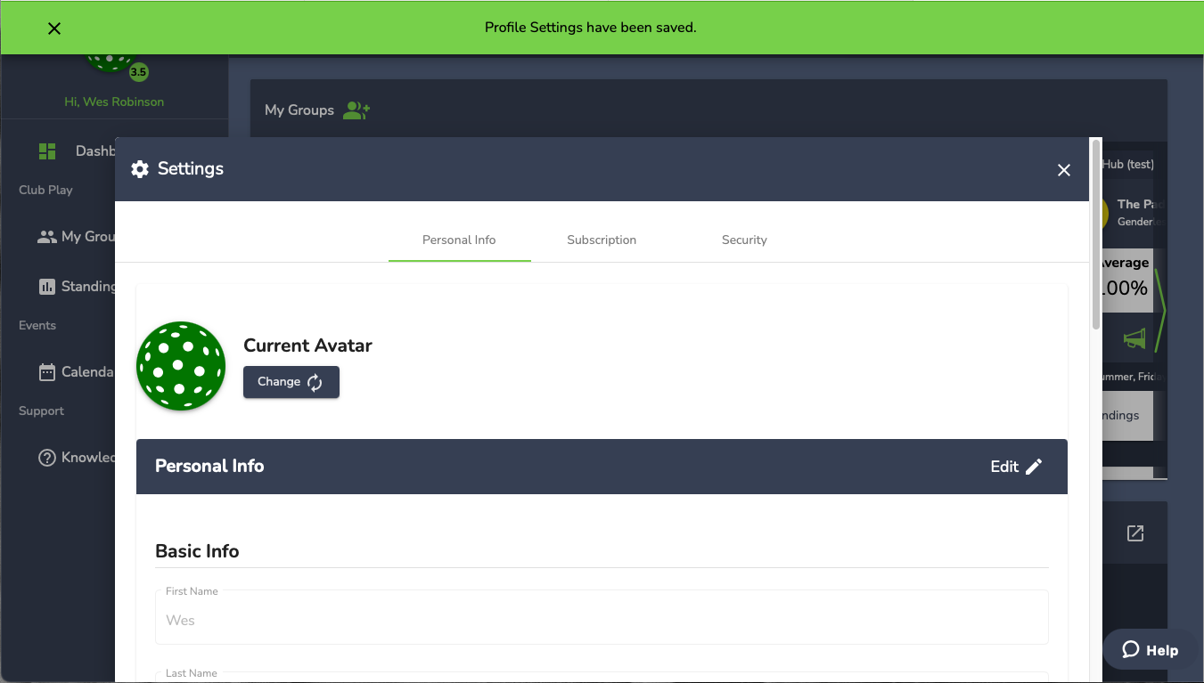Click the Calendar icon in sidebar
This screenshot has height=683, width=1204.
(47, 372)
